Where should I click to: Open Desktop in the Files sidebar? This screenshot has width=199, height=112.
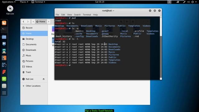click(x=34, y=39)
